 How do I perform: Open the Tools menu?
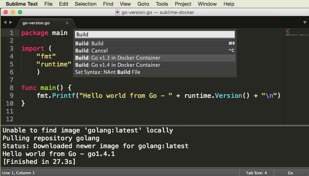pyautogui.click(x=162, y=4)
